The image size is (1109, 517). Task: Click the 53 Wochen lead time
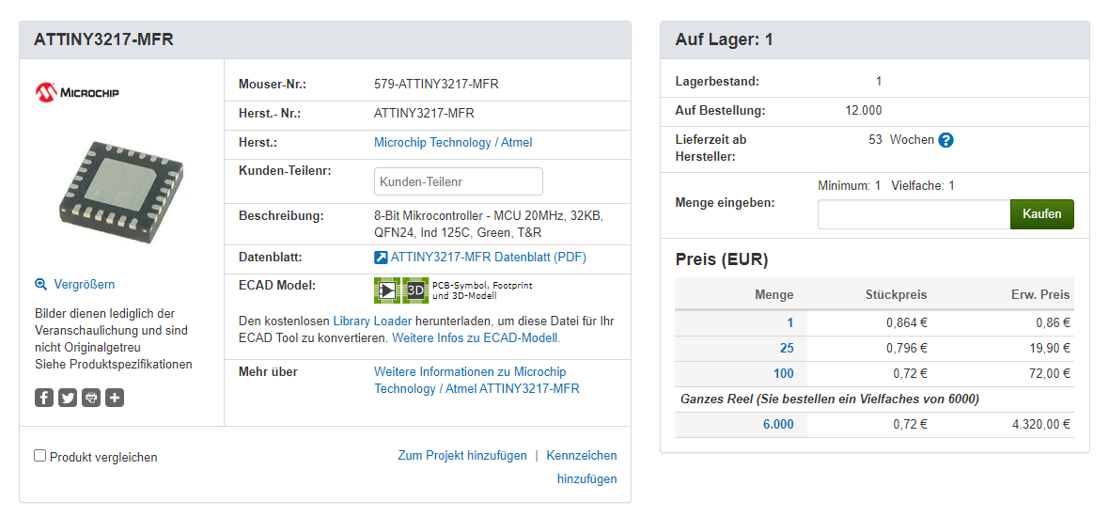tap(901, 140)
